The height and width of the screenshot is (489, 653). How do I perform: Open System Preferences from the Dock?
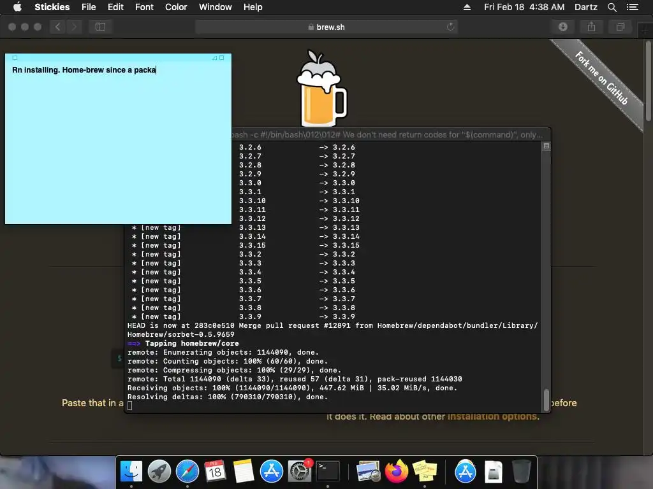click(300, 472)
